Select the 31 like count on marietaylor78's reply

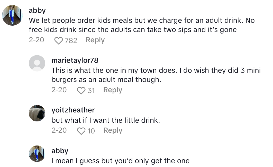click(91, 90)
